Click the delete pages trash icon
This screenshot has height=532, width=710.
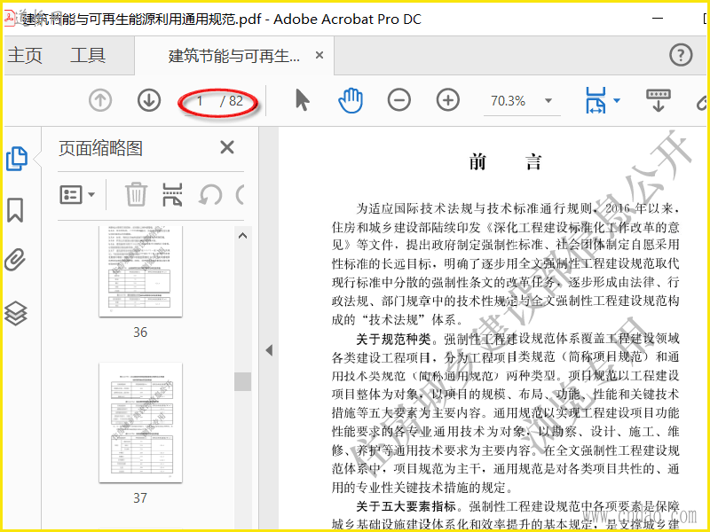[136, 194]
